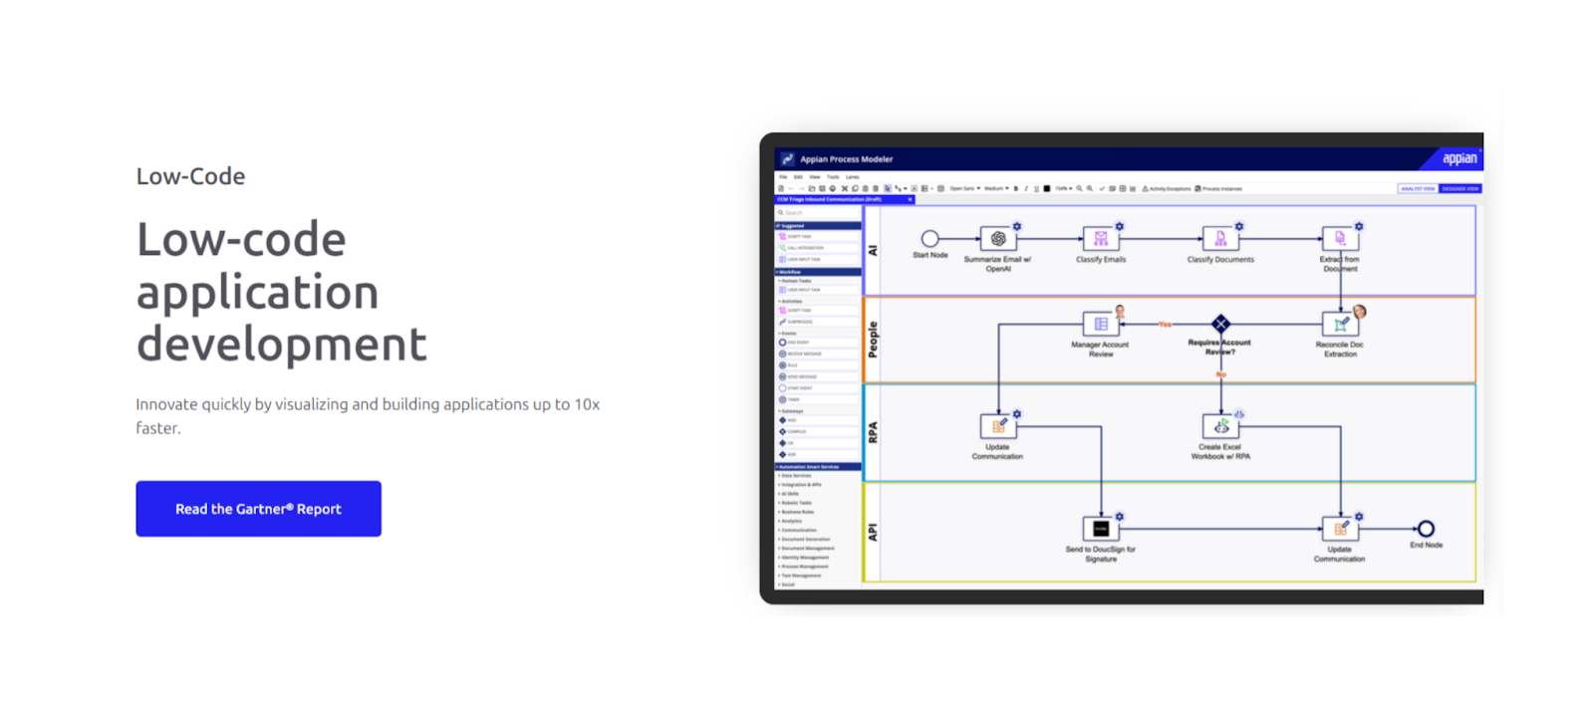This screenshot has height=706, width=1594.
Task: Select the Extract from Document node icon
Action: [x=1340, y=239]
